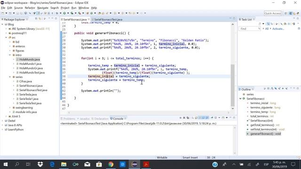301x169 pixels.
Task: Switch to the Problems tab
Action: [69, 119]
